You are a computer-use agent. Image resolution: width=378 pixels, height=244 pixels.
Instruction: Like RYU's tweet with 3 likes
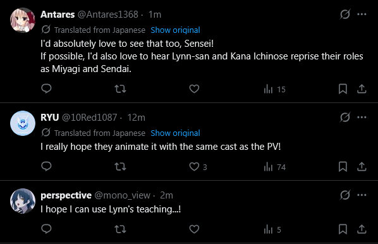198,167
